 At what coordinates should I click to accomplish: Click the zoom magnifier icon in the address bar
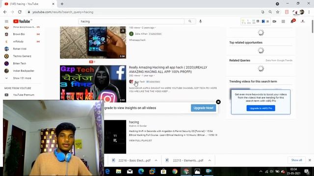tap(270, 12)
